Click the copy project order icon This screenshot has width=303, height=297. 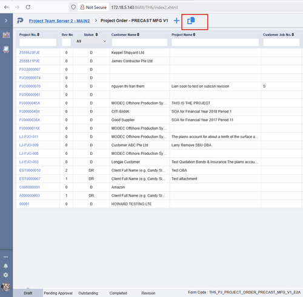(191, 21)
